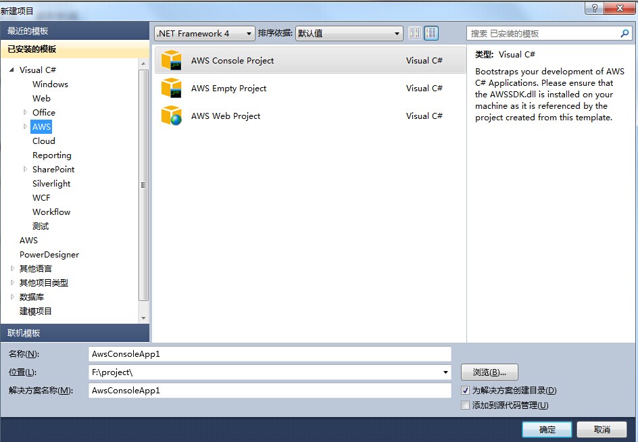Click the tree scrollbar up arrow
This screenshot has height=442, width=638.
(x=143, y=64)
